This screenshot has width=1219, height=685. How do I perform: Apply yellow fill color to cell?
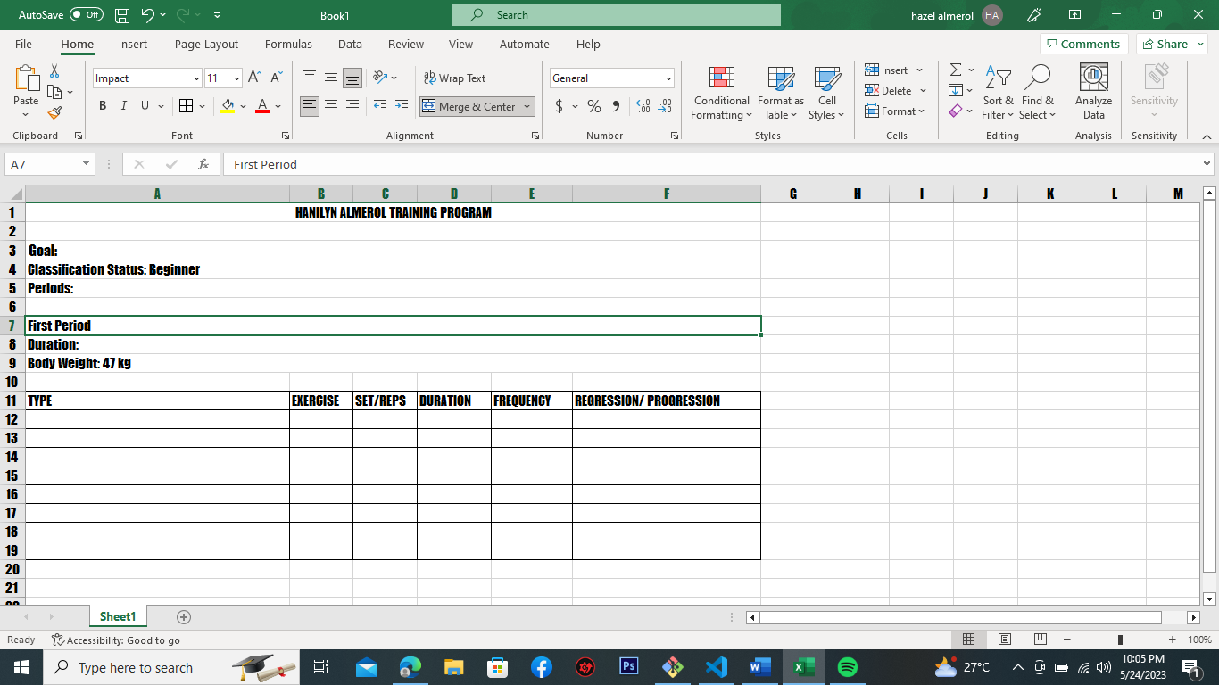228,106
